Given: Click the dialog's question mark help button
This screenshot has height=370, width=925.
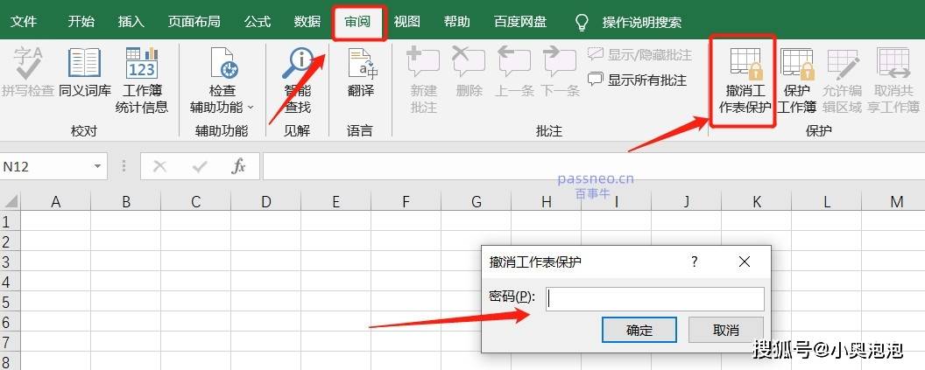Looking at the screenshot, I should point(695,262).
